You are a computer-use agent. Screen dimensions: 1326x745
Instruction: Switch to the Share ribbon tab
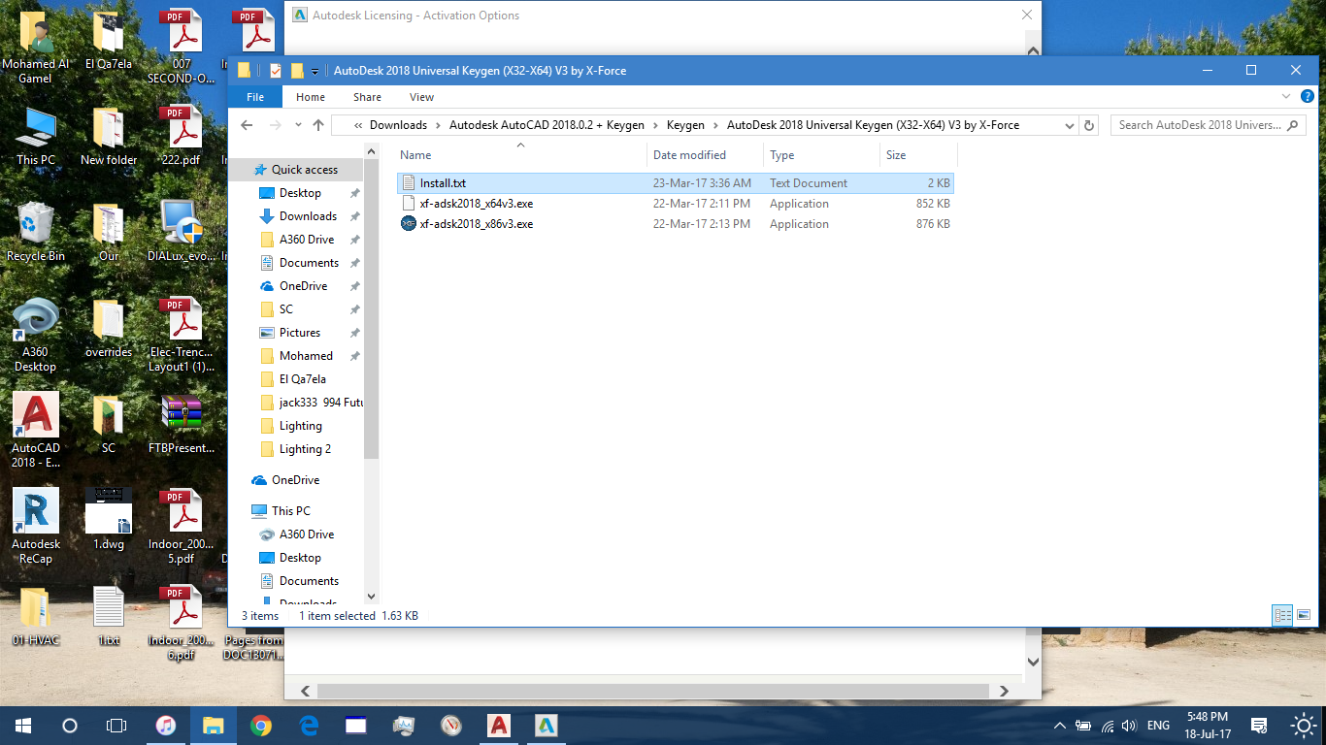pos(367,97)
